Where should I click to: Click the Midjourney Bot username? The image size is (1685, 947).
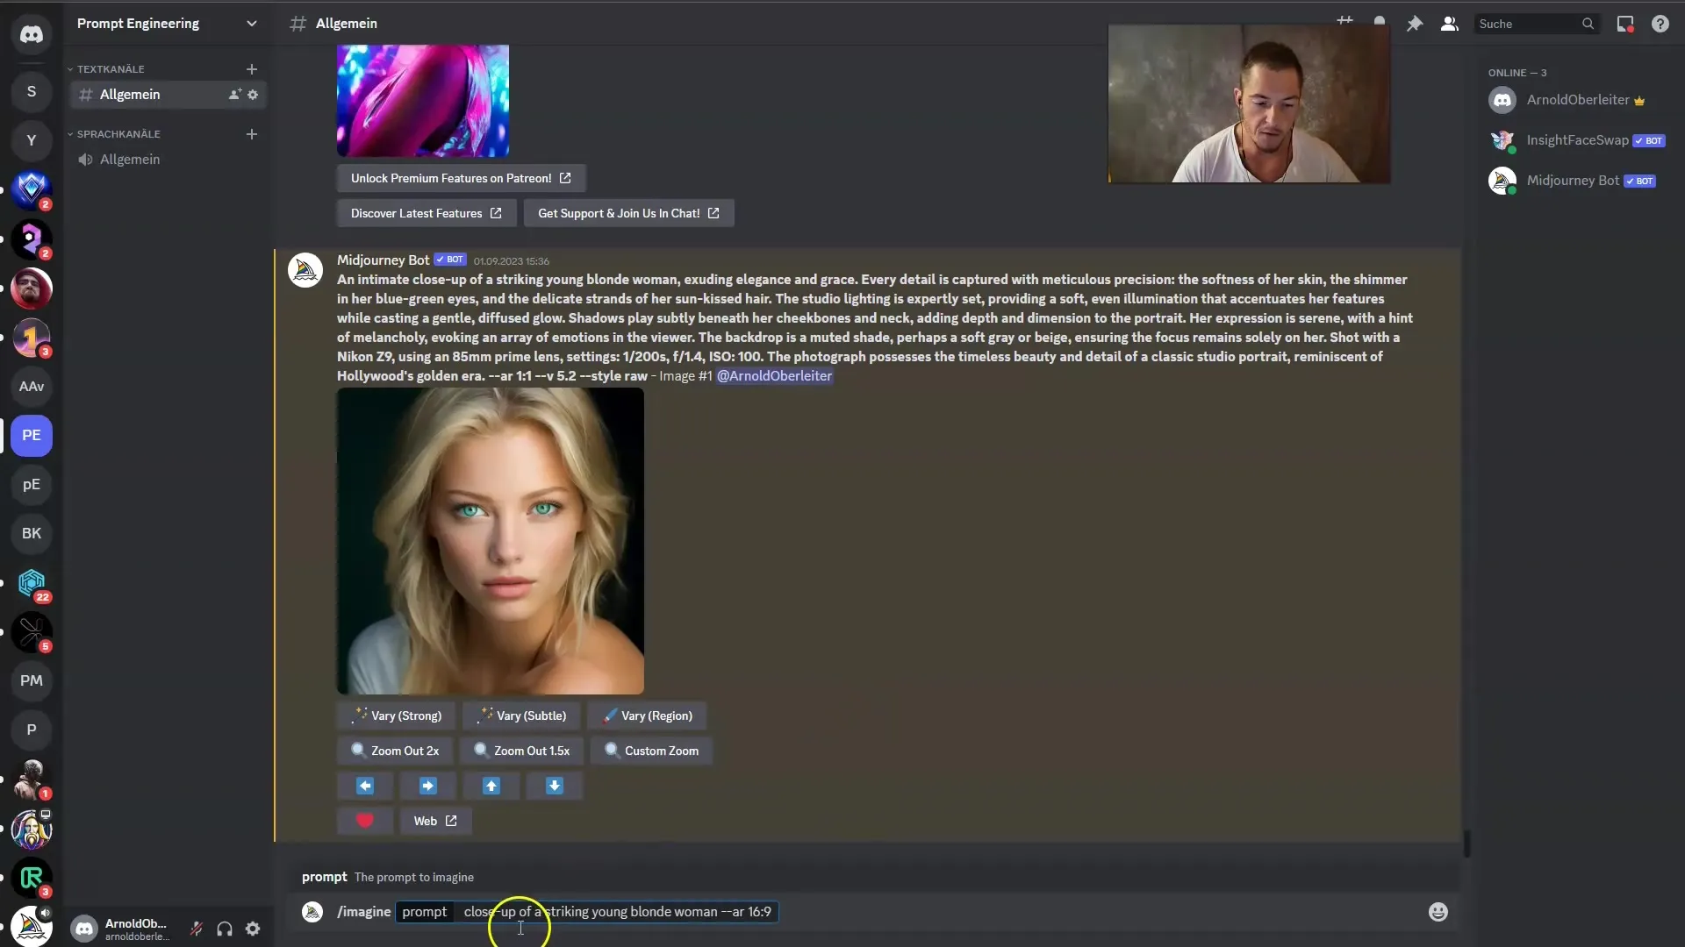[x=382, y=259]
